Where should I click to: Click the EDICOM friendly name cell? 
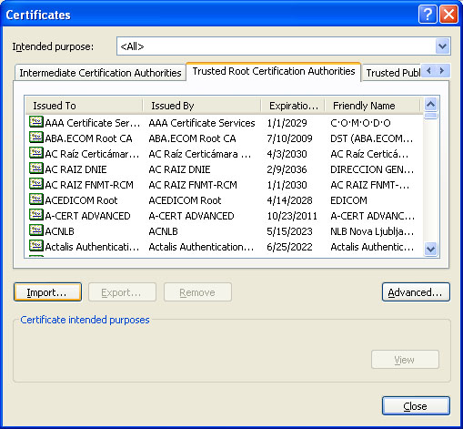[x=348, y=200]
